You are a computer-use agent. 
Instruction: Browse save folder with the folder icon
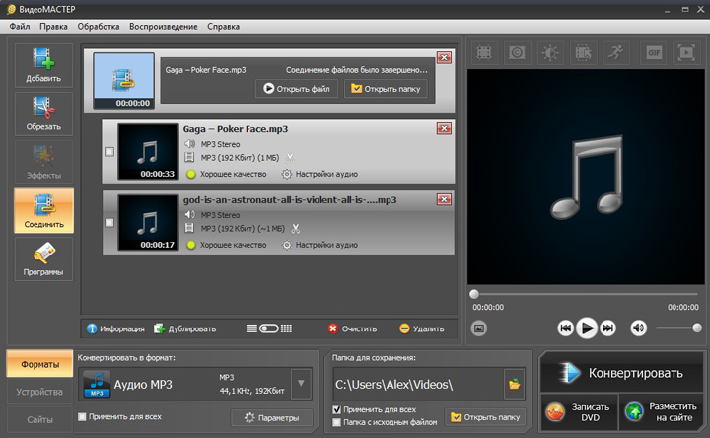(x=514, y=384)
